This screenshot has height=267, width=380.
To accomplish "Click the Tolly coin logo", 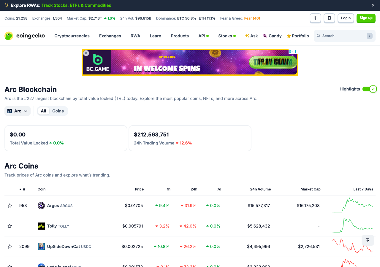I will [41, 226].
